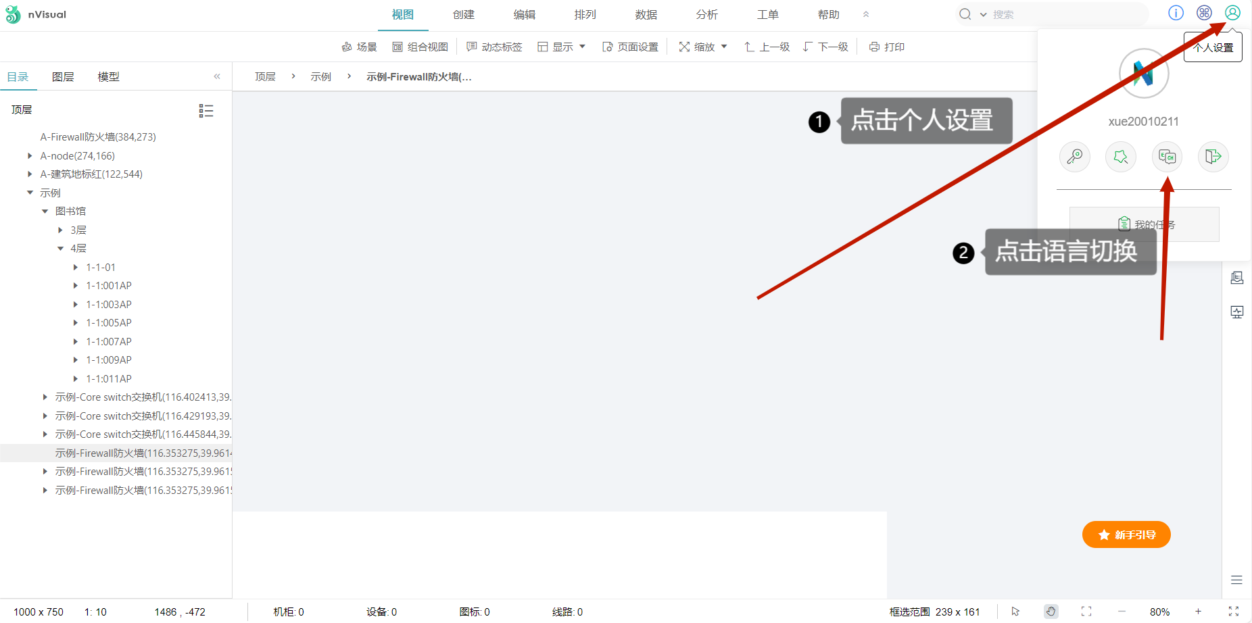The height and width of the screenshot is (623, 1252).
Task: Switch to the 模型 panel tab
Action: 108,77
